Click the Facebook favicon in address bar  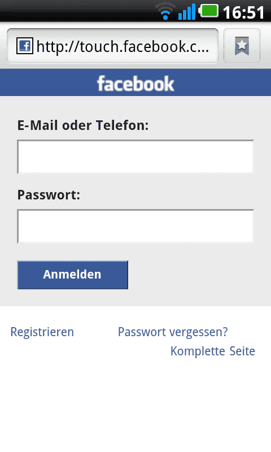click(x=25, y=46)
